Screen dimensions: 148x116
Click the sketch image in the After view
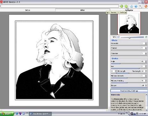54,60
